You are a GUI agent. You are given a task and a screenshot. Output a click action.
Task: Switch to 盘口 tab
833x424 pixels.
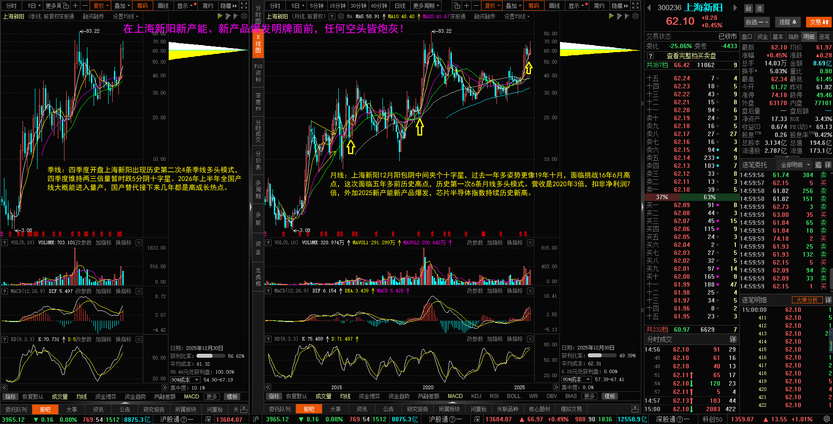click(x=747, y=37)
